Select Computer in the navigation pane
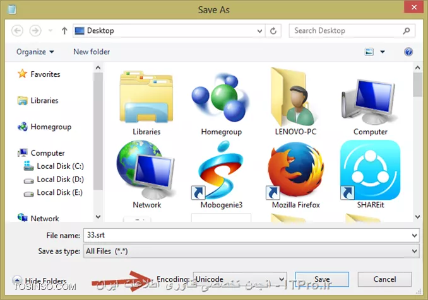The width and height of the screenshot is (428, 300). (41, 153)
